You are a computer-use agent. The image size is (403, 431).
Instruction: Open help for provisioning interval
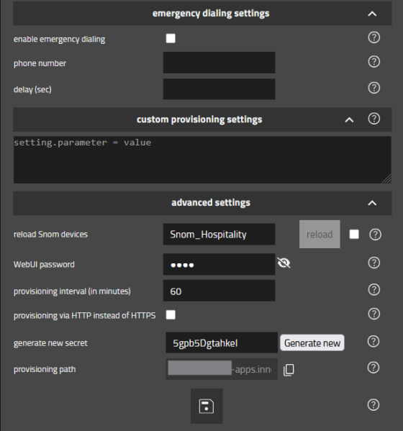[x=374, y=289]
